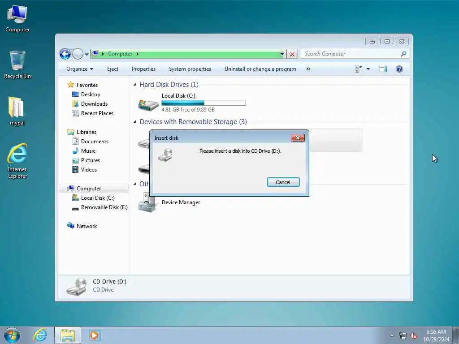Launch Internet Explorer from taskbar
Image resolution: width=459 pixels, height=344 pixels.
tap(40, 335)
